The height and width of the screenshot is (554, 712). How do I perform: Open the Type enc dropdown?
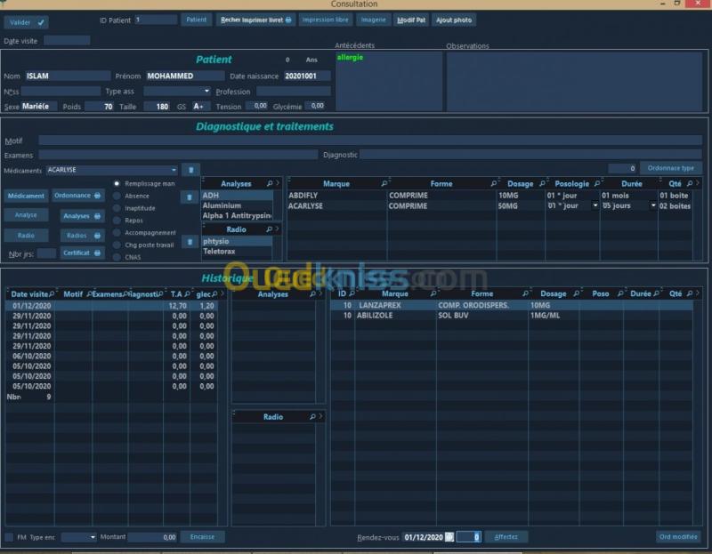tap(93, 537)
